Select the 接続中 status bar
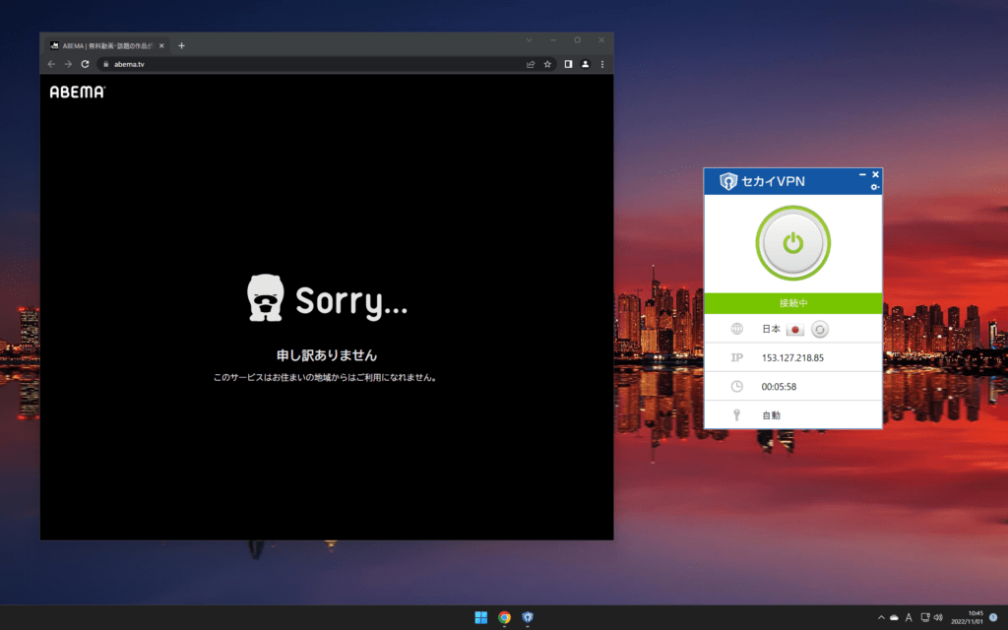This screenshot has width=1008, height=630. tap(793, 303)
